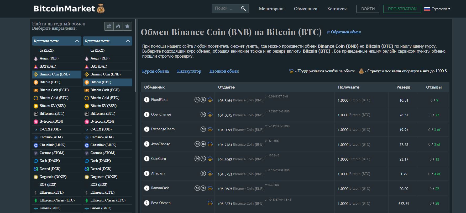Image resolution: width=466 pixels, height=213 pixels.
Task: Select Dogecoin (DOGE) in left list
Action: coord(57,177)
